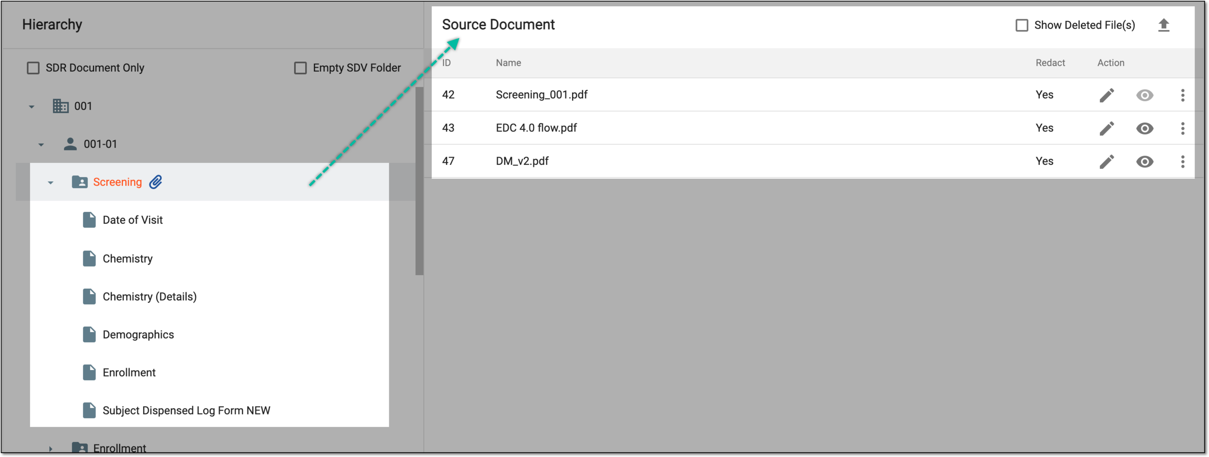
Task: Collapse the Screening folder arrow
Action: tap(50, 183)
